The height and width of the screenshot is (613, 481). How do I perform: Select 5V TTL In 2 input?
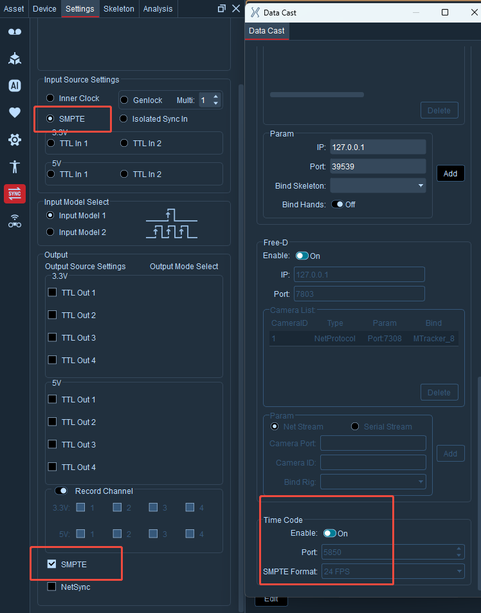[x=124, y=174]
